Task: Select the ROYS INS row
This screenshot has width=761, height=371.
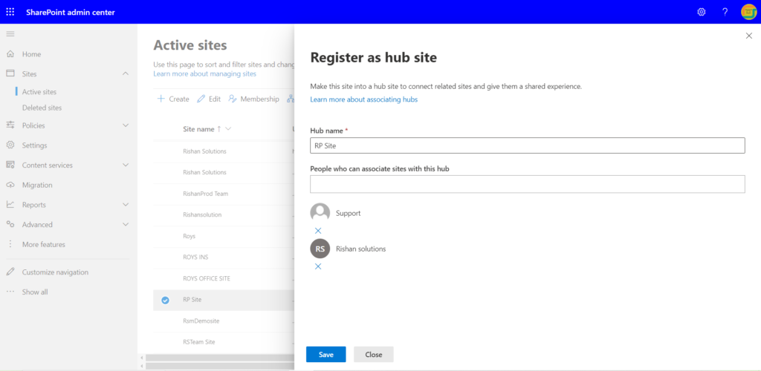Action: [224, 257]
